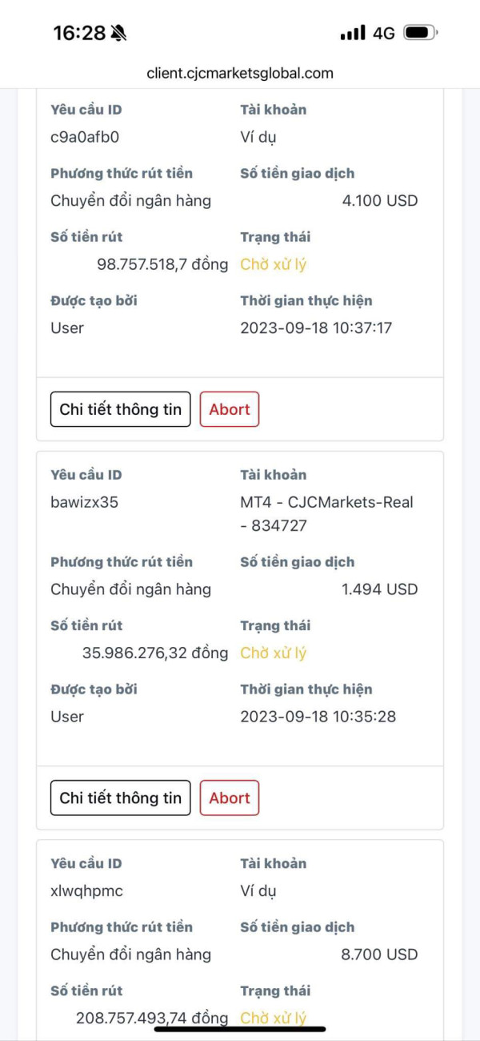Screen dimensions: 480x1041
Task: Tap the cellular signal bars icon
Action: point(352,33)
